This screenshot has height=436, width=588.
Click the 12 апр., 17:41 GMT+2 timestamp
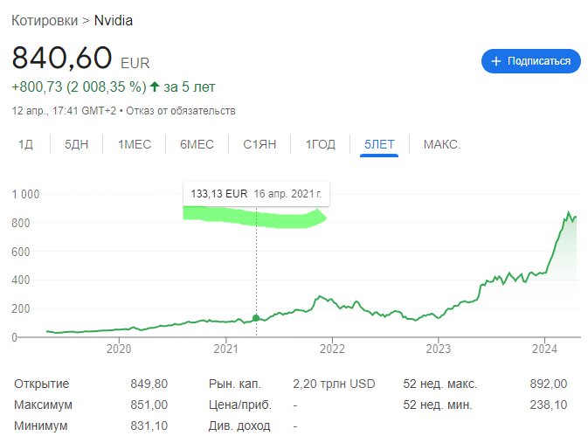[64, 111]
